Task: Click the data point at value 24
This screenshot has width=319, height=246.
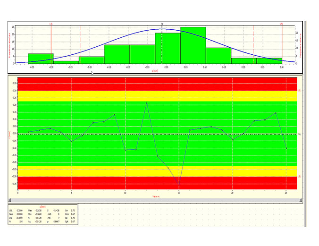Action: (276, 113)
